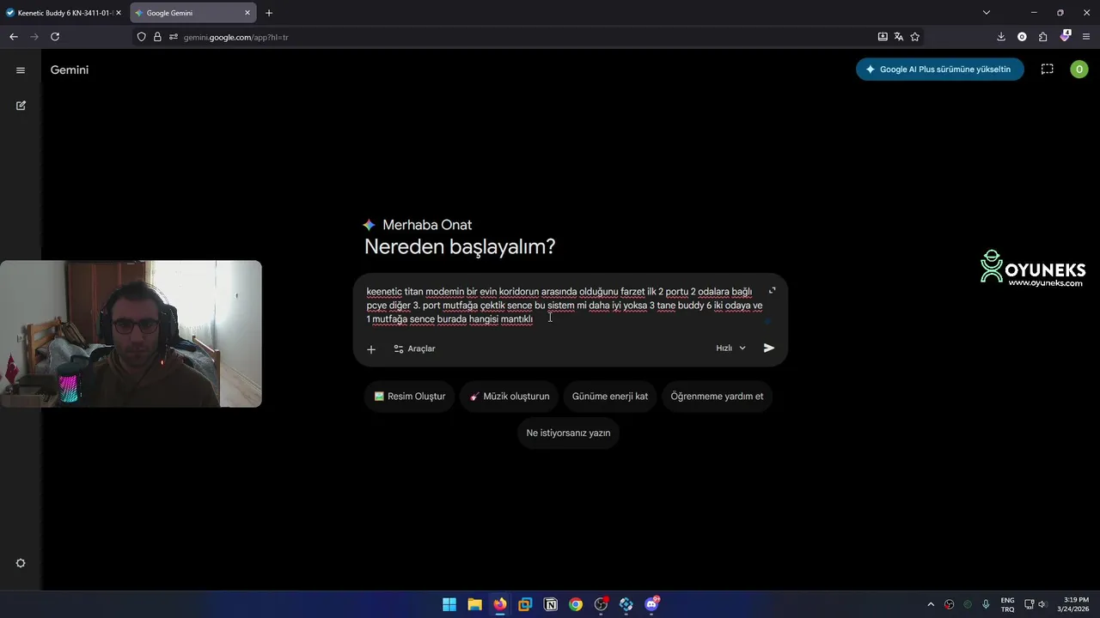Viewport: 1100px width, 618px height.
Task: Close the Keenetic Buddy 6 tab
Action: pyautogui.click(x=119, y=13)
